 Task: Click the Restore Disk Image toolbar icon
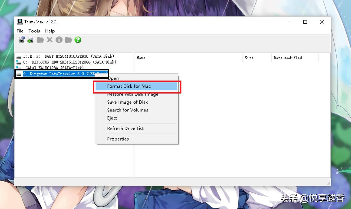click(x=22, y=40)
